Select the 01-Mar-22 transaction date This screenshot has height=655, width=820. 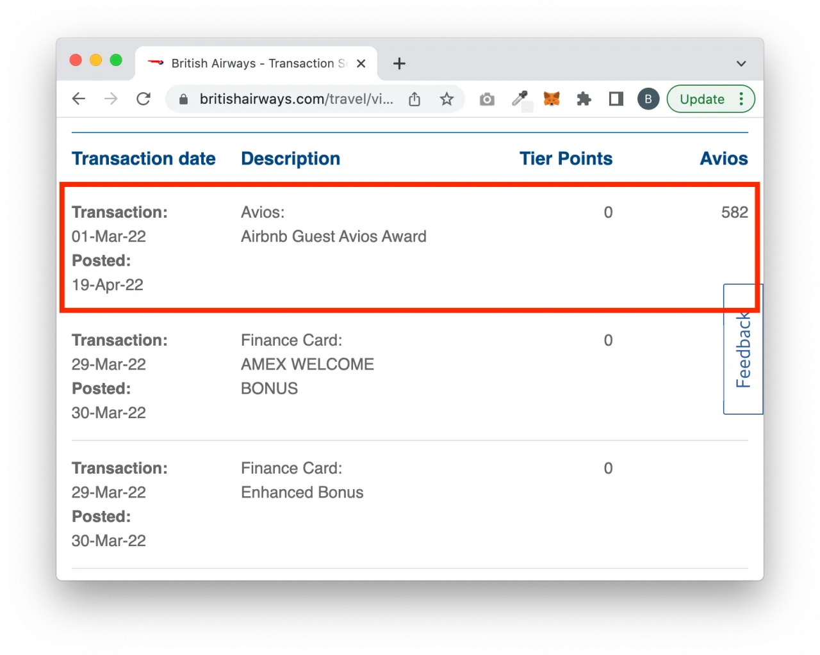pos(109,236)
